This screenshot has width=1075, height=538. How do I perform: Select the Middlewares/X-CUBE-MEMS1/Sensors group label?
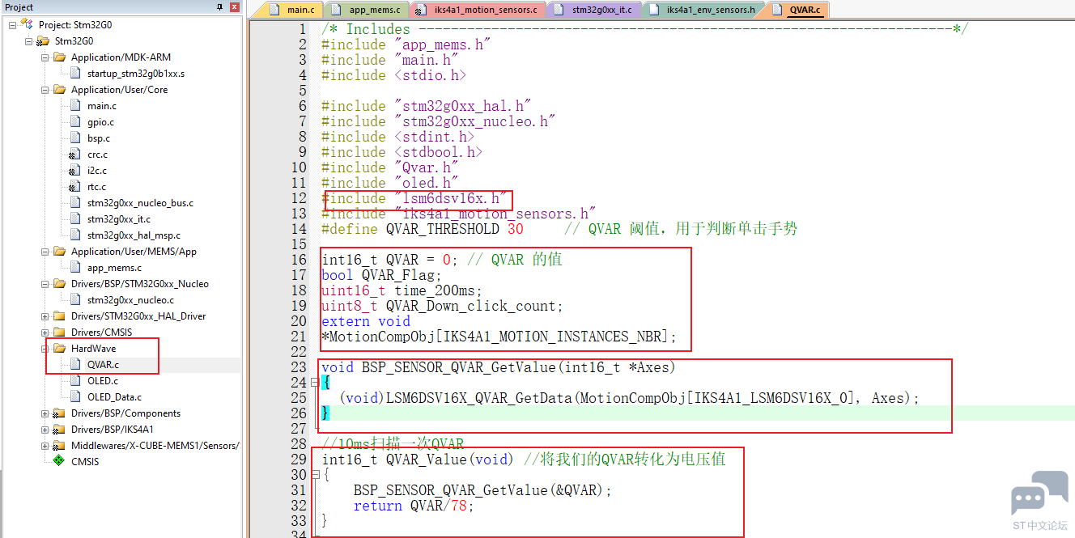[x=155, y=446]
